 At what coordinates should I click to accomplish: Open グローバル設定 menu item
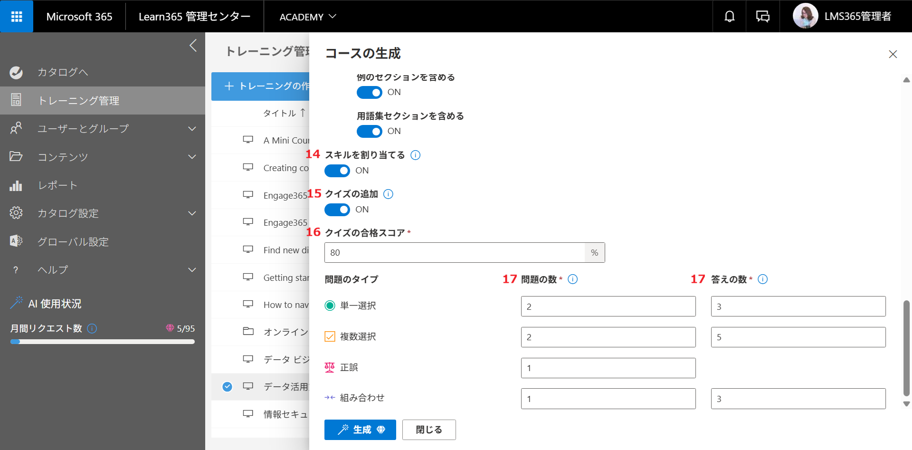click(103, 241)
